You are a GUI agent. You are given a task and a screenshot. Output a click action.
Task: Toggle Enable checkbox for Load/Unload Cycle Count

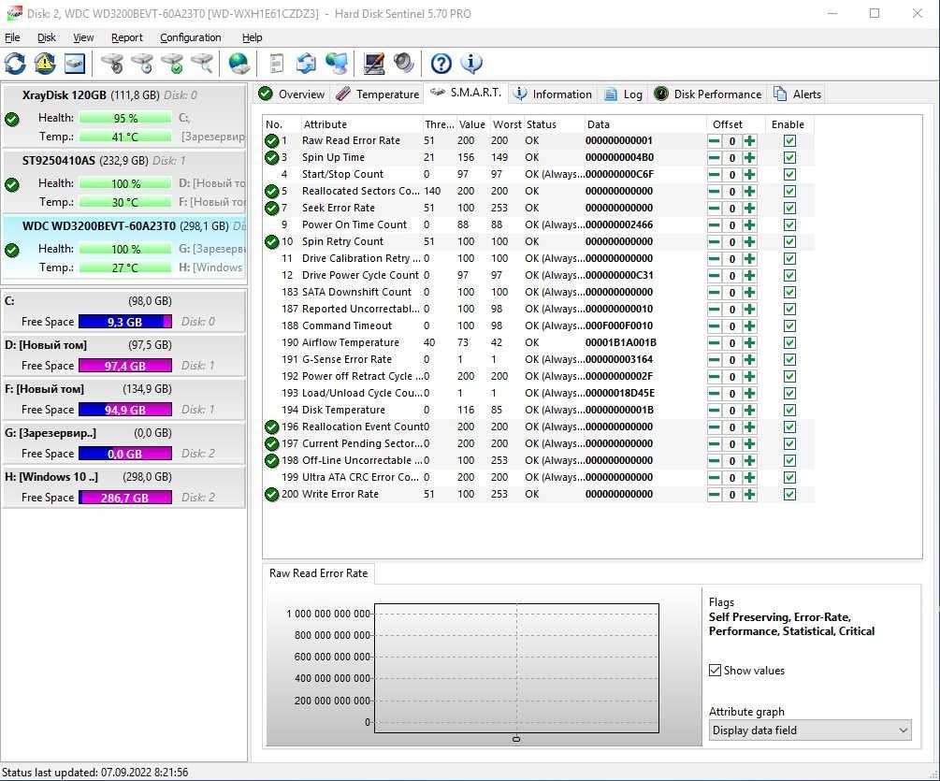point(789,393)
